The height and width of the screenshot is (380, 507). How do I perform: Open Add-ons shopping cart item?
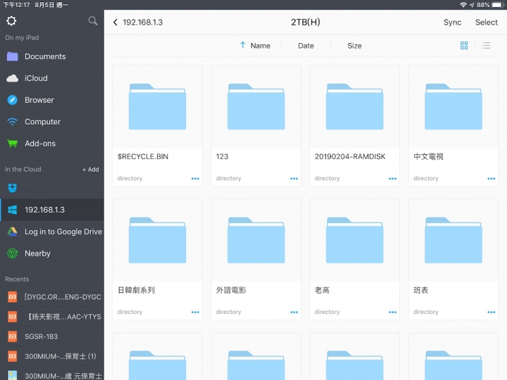[x=51, y=144]
